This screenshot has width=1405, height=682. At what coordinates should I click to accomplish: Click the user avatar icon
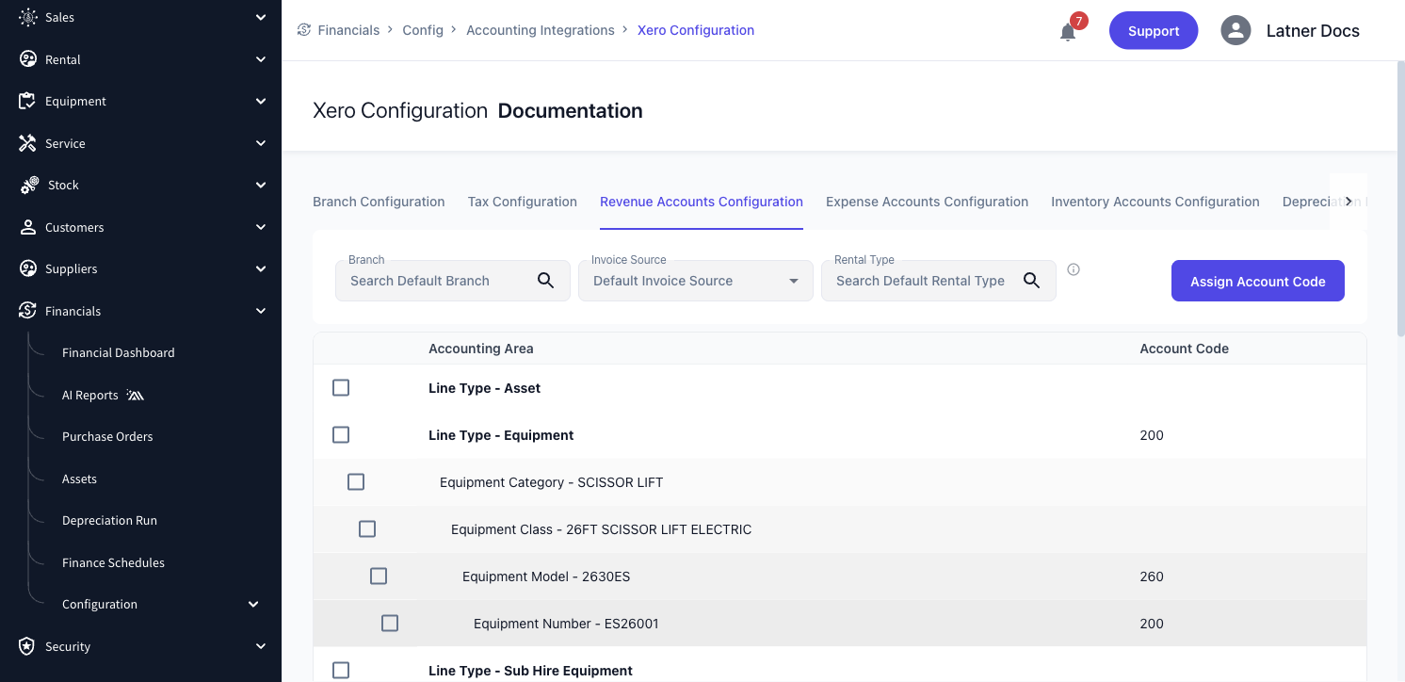[x=1235, y=30]
